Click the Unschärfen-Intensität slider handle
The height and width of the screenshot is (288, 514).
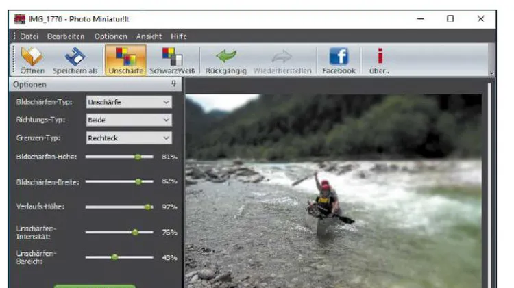point(135,233)
